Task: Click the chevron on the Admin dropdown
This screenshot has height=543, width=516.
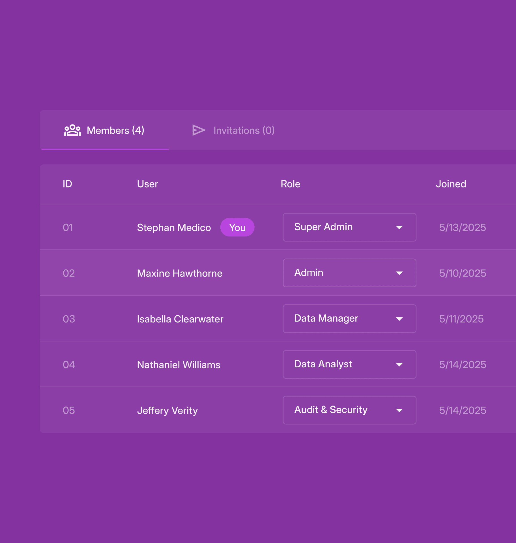Action: [x=399, y=273]
